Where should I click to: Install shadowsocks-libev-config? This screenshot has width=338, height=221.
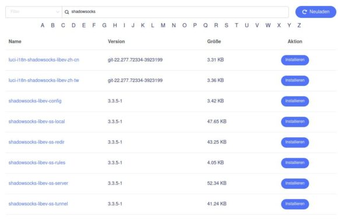(x=295, y=101)
